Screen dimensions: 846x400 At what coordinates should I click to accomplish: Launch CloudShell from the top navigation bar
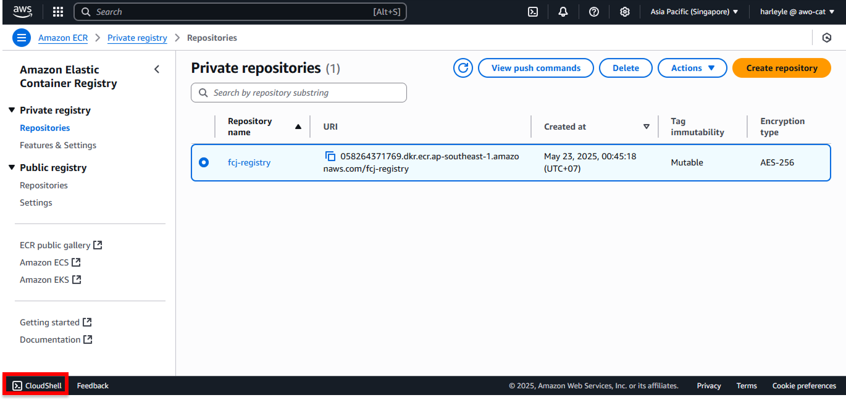click(533, 12)
